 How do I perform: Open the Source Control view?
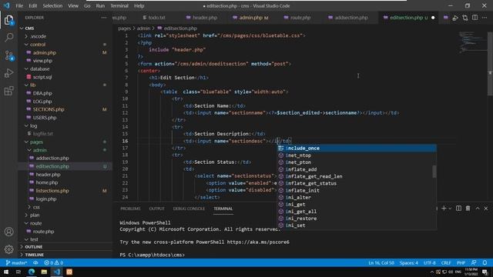tap(8, 55)
